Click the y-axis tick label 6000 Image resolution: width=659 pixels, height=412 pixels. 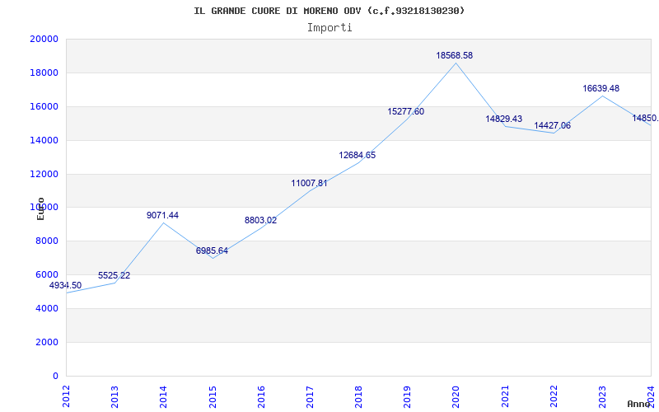[47, 275]
